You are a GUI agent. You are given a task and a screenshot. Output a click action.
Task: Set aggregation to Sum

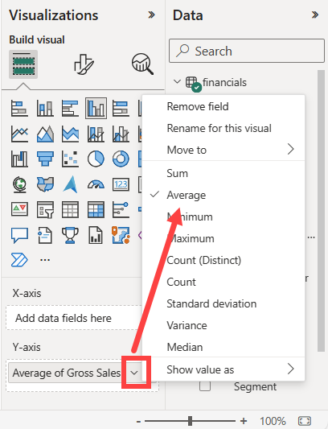click(223, 173)
